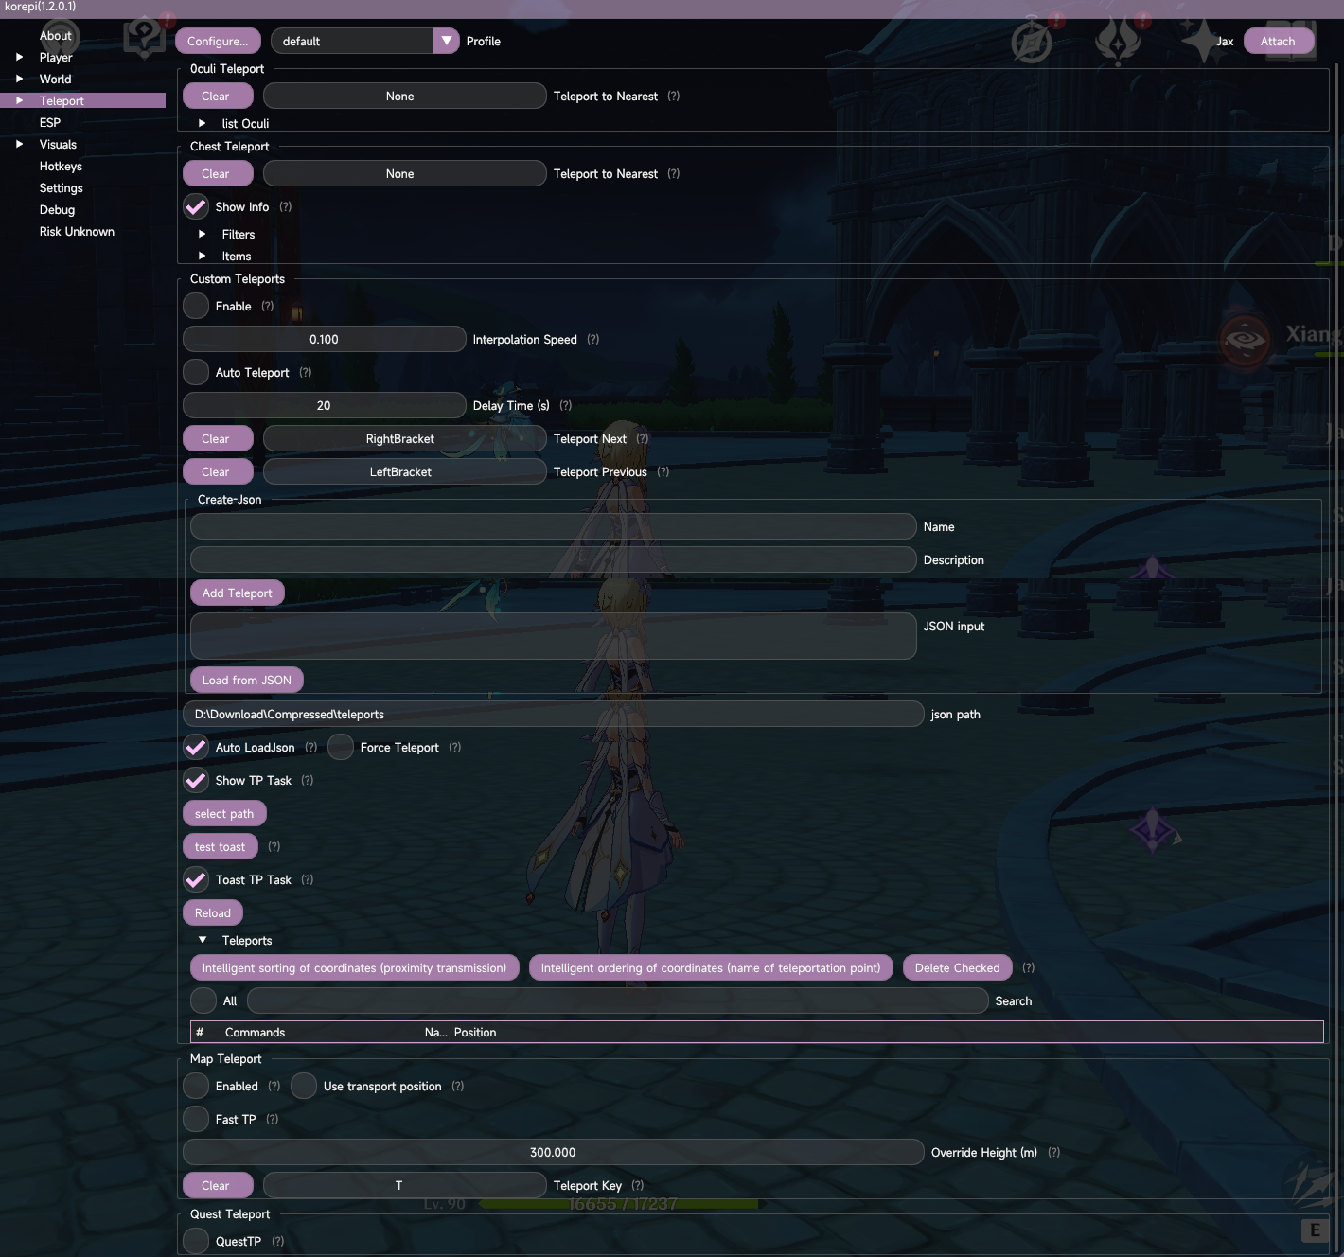
Task: Click Load from JSON button
Action: coord(247,680)
